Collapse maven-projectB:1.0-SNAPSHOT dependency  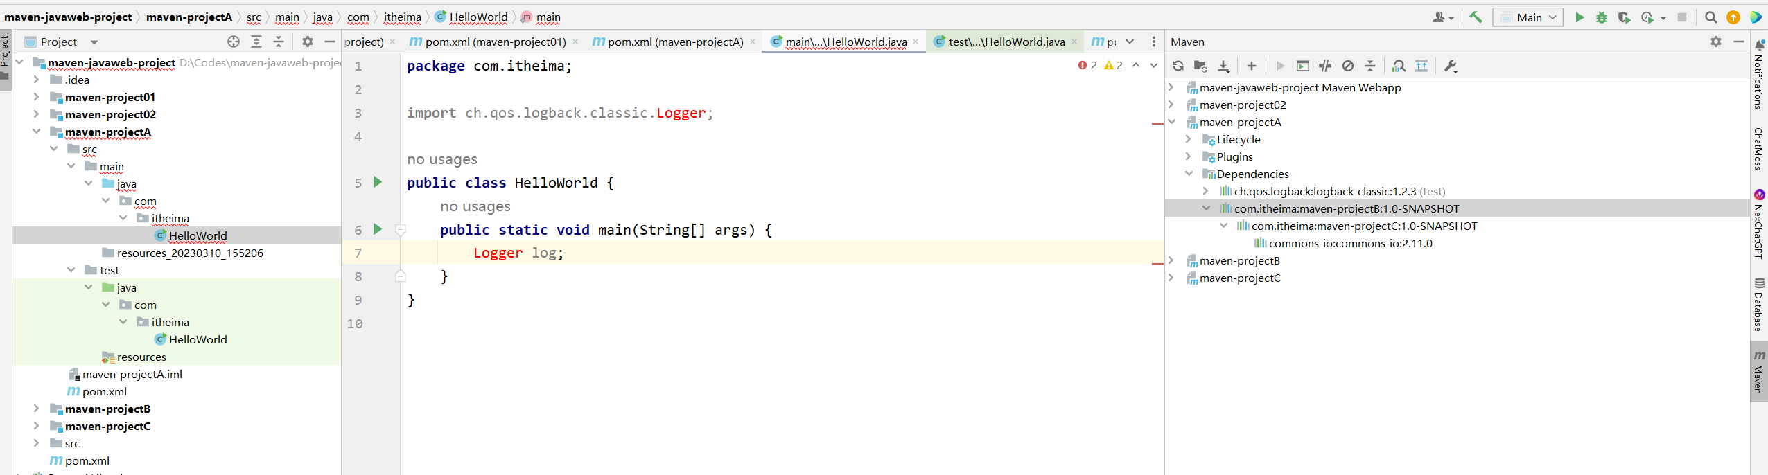(x=1206, y=208)
